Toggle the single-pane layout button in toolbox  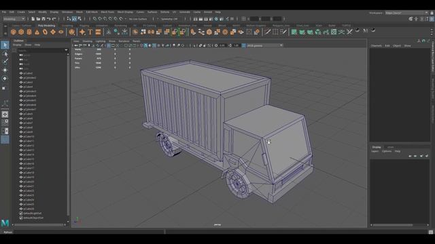tap(5, 115)
